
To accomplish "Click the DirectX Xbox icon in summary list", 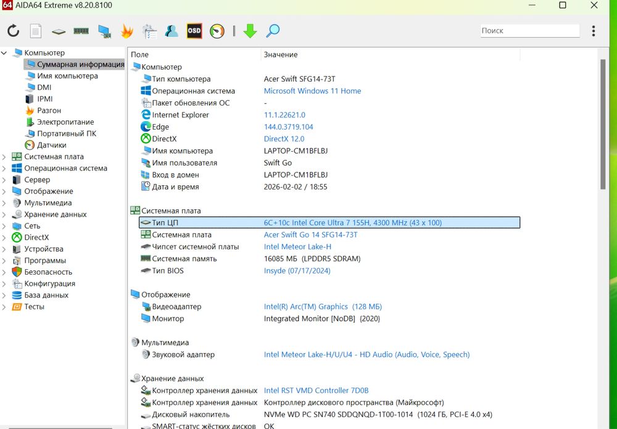I will tap(146, 138).
